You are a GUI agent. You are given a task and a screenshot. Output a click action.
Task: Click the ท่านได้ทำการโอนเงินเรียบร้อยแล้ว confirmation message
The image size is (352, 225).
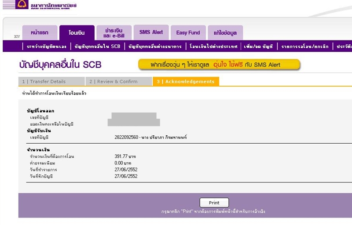tap(54, 93)
